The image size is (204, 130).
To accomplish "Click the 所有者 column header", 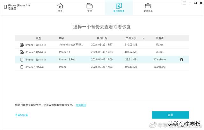I will [x=160, y=38].
